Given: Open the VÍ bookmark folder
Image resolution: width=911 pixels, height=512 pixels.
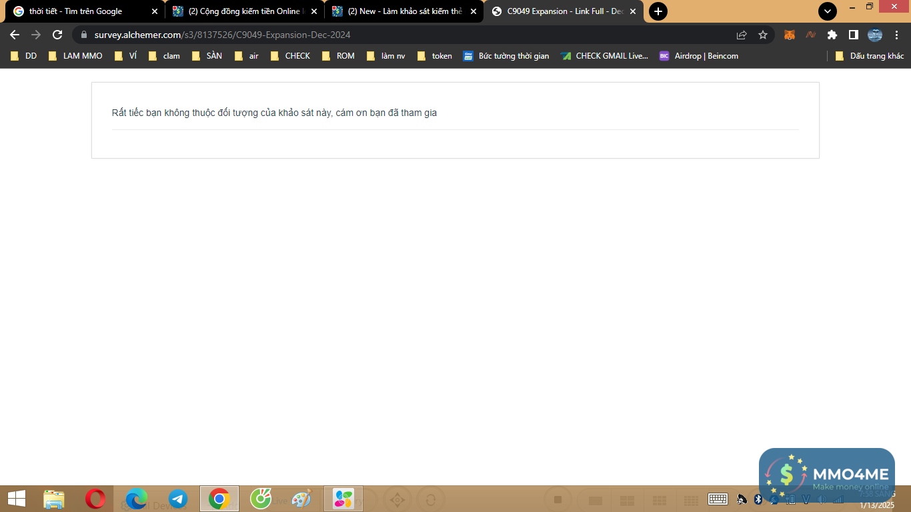Looking at the screenshot, I should coord(125,56).
